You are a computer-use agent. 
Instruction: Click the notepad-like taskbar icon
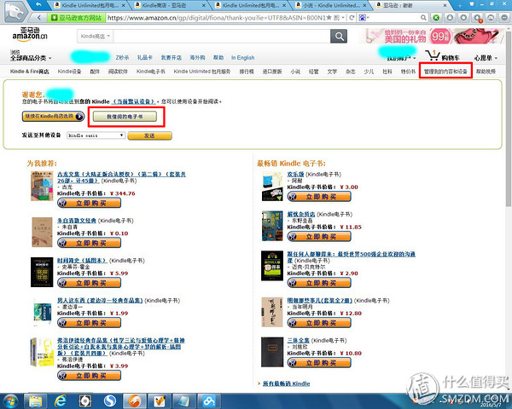click(x=184, y=401)
